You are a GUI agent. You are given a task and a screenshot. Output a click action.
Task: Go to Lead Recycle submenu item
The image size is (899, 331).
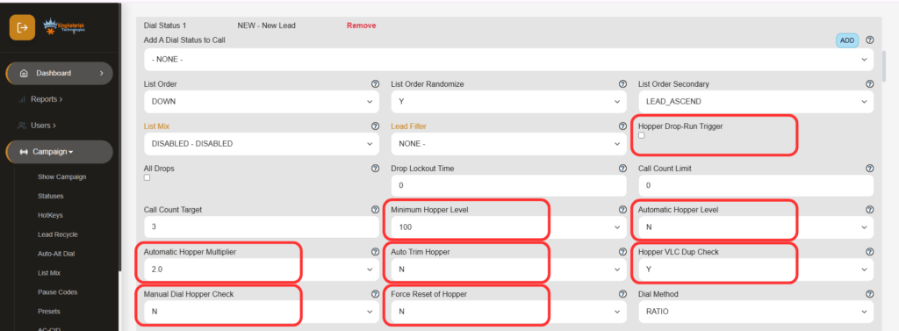tap(57, 234)
